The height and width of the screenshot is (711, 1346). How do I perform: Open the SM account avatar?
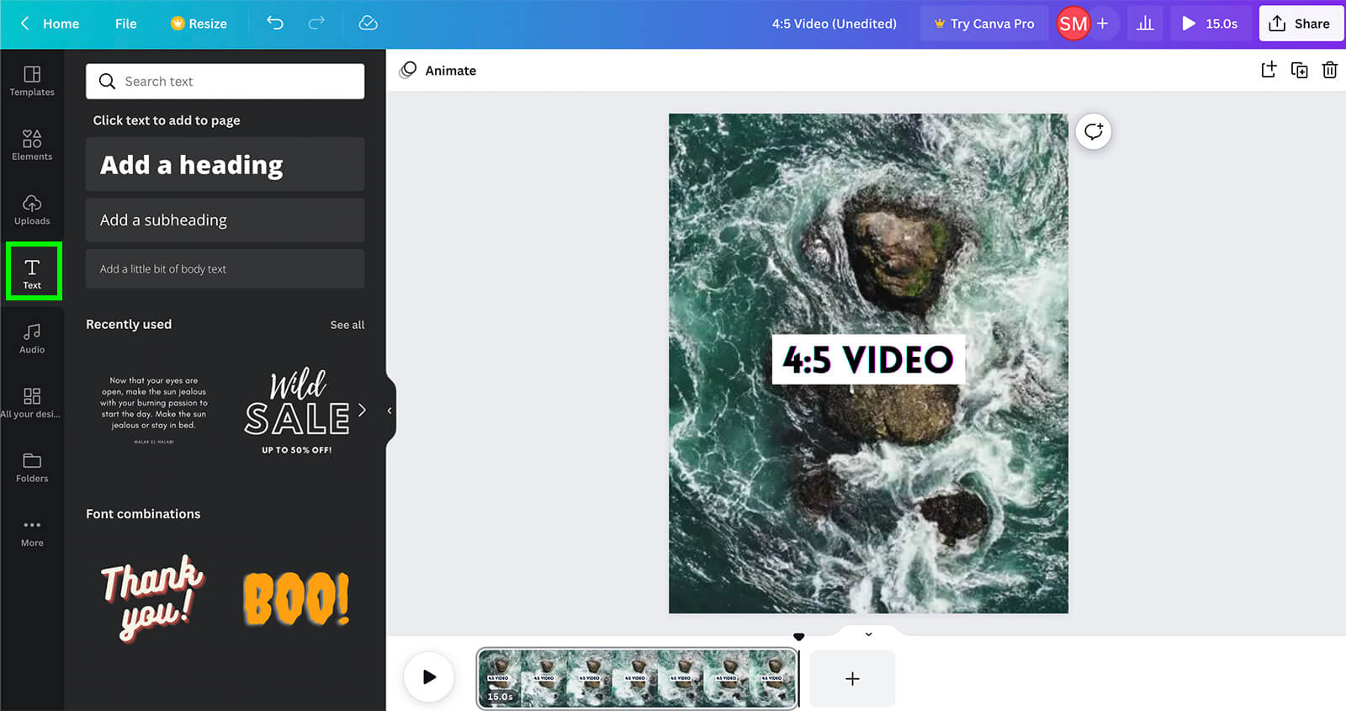click(x=1073, y=24)
